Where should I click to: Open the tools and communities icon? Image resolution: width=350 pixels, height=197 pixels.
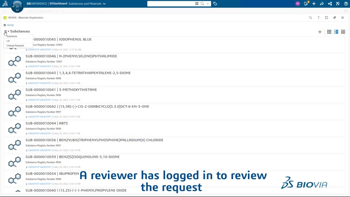click(338, 4)
